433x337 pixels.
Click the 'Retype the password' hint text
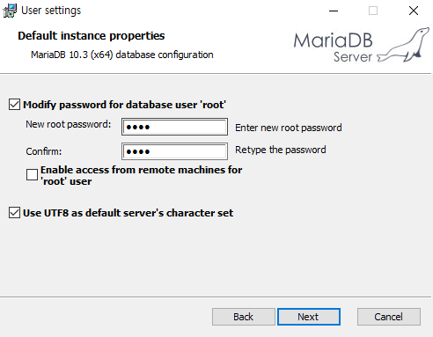coord(281,150)
